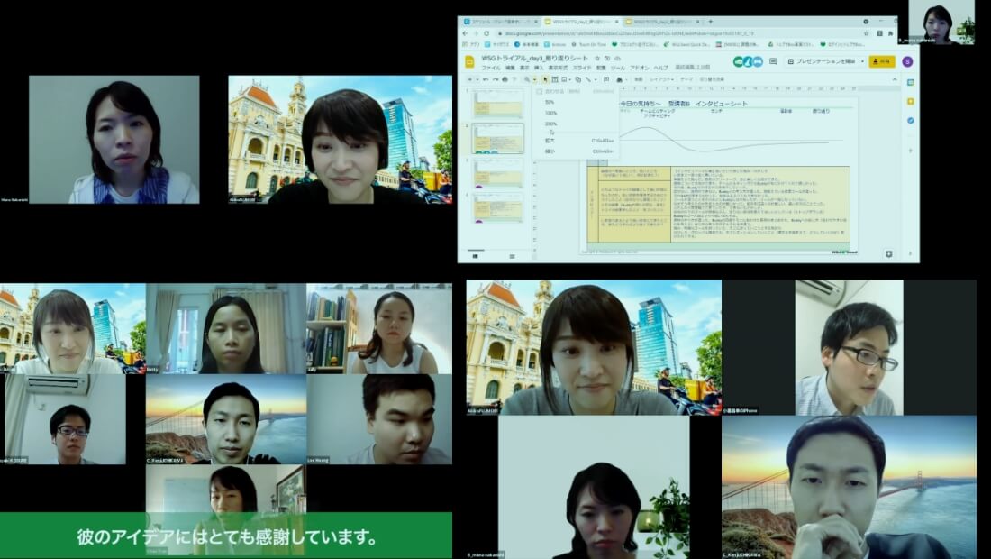Click the undo arrow in Slides toolbar
The height and width of the screenshot is (559, 991).
coord(486,79)
